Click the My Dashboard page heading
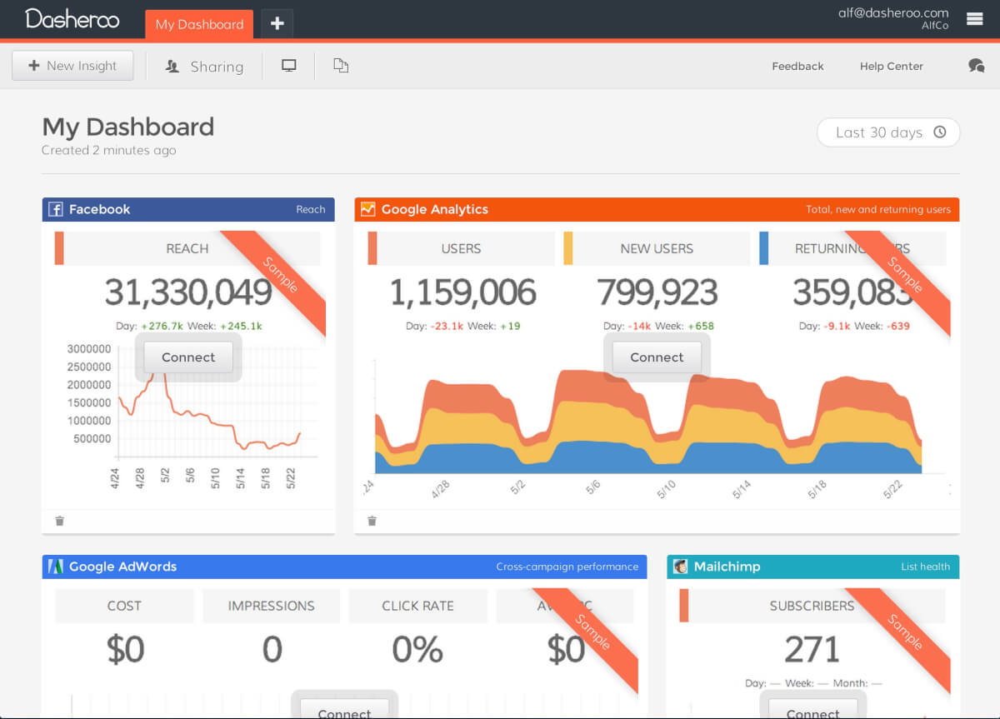Screen dimensions: 1000x719 tap(128, 127)
